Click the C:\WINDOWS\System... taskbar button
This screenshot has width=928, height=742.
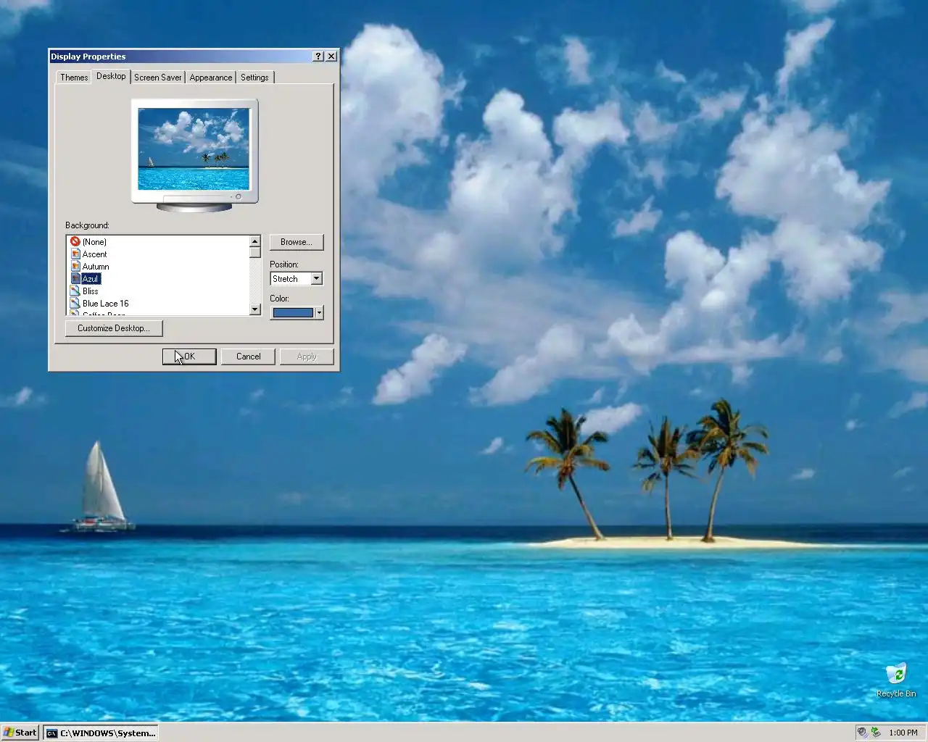click(101, 733)
